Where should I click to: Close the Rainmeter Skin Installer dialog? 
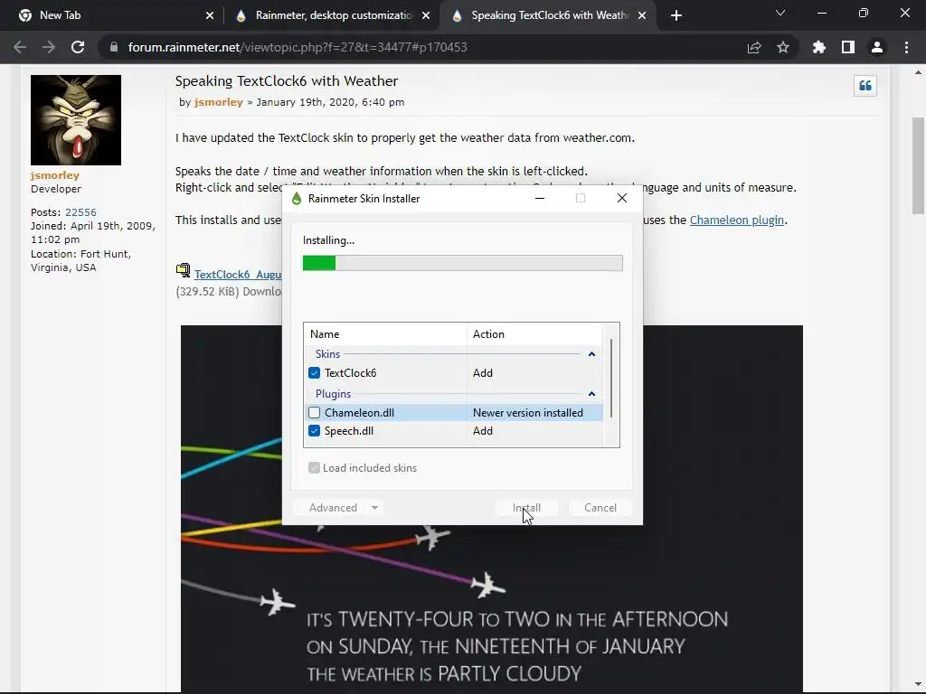pos(622,198)
